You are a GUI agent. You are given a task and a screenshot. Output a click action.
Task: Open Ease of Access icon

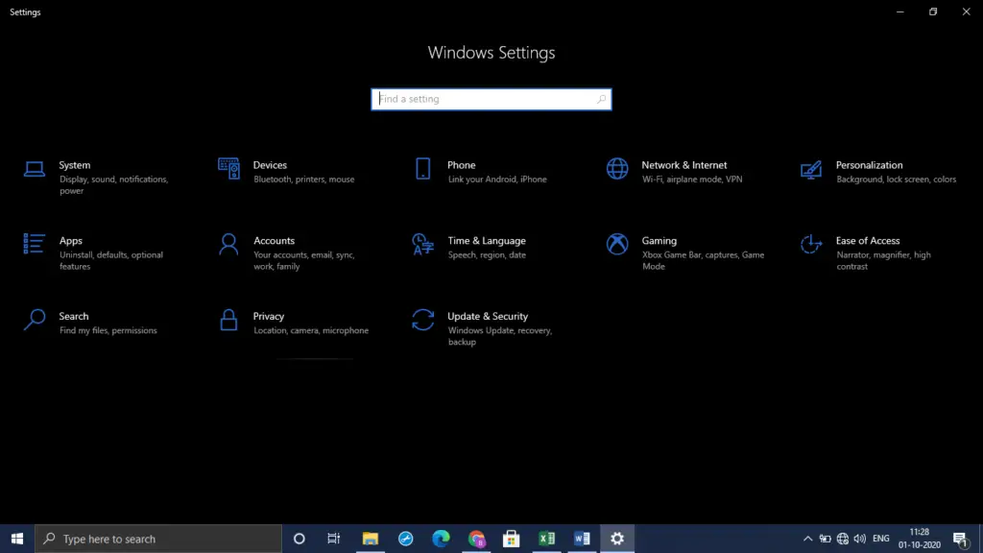811,244
